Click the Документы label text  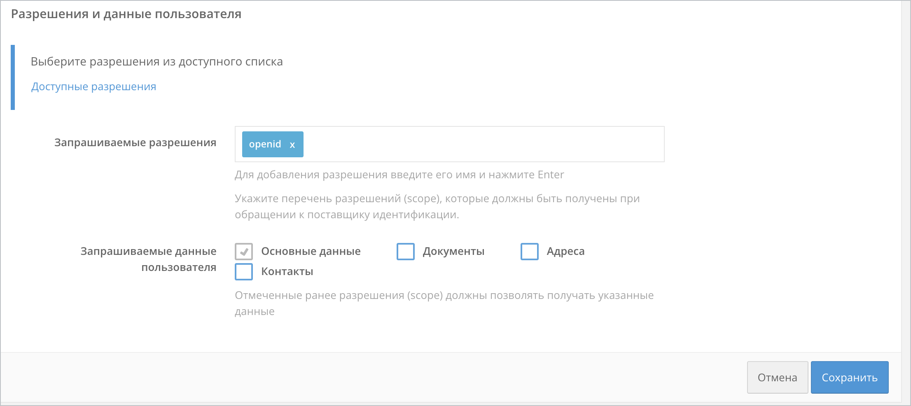(454, 251)
